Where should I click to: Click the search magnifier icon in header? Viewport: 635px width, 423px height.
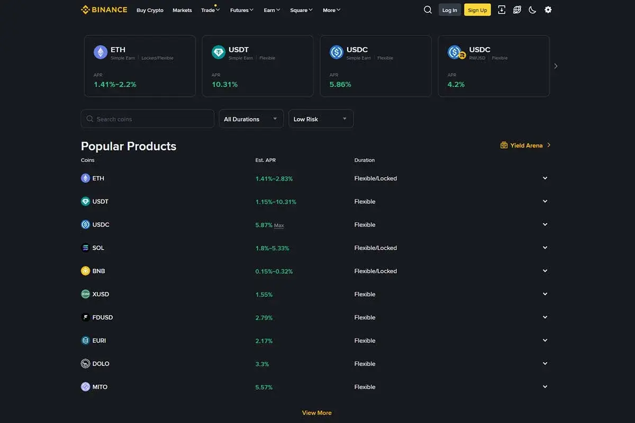428,10
